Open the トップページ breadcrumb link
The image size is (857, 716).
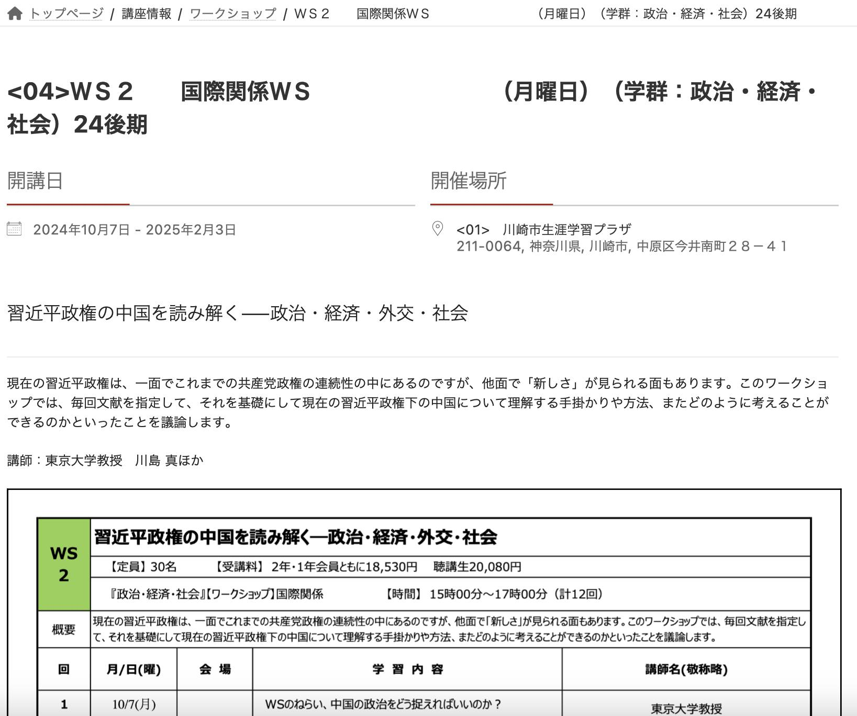point(66,14)
